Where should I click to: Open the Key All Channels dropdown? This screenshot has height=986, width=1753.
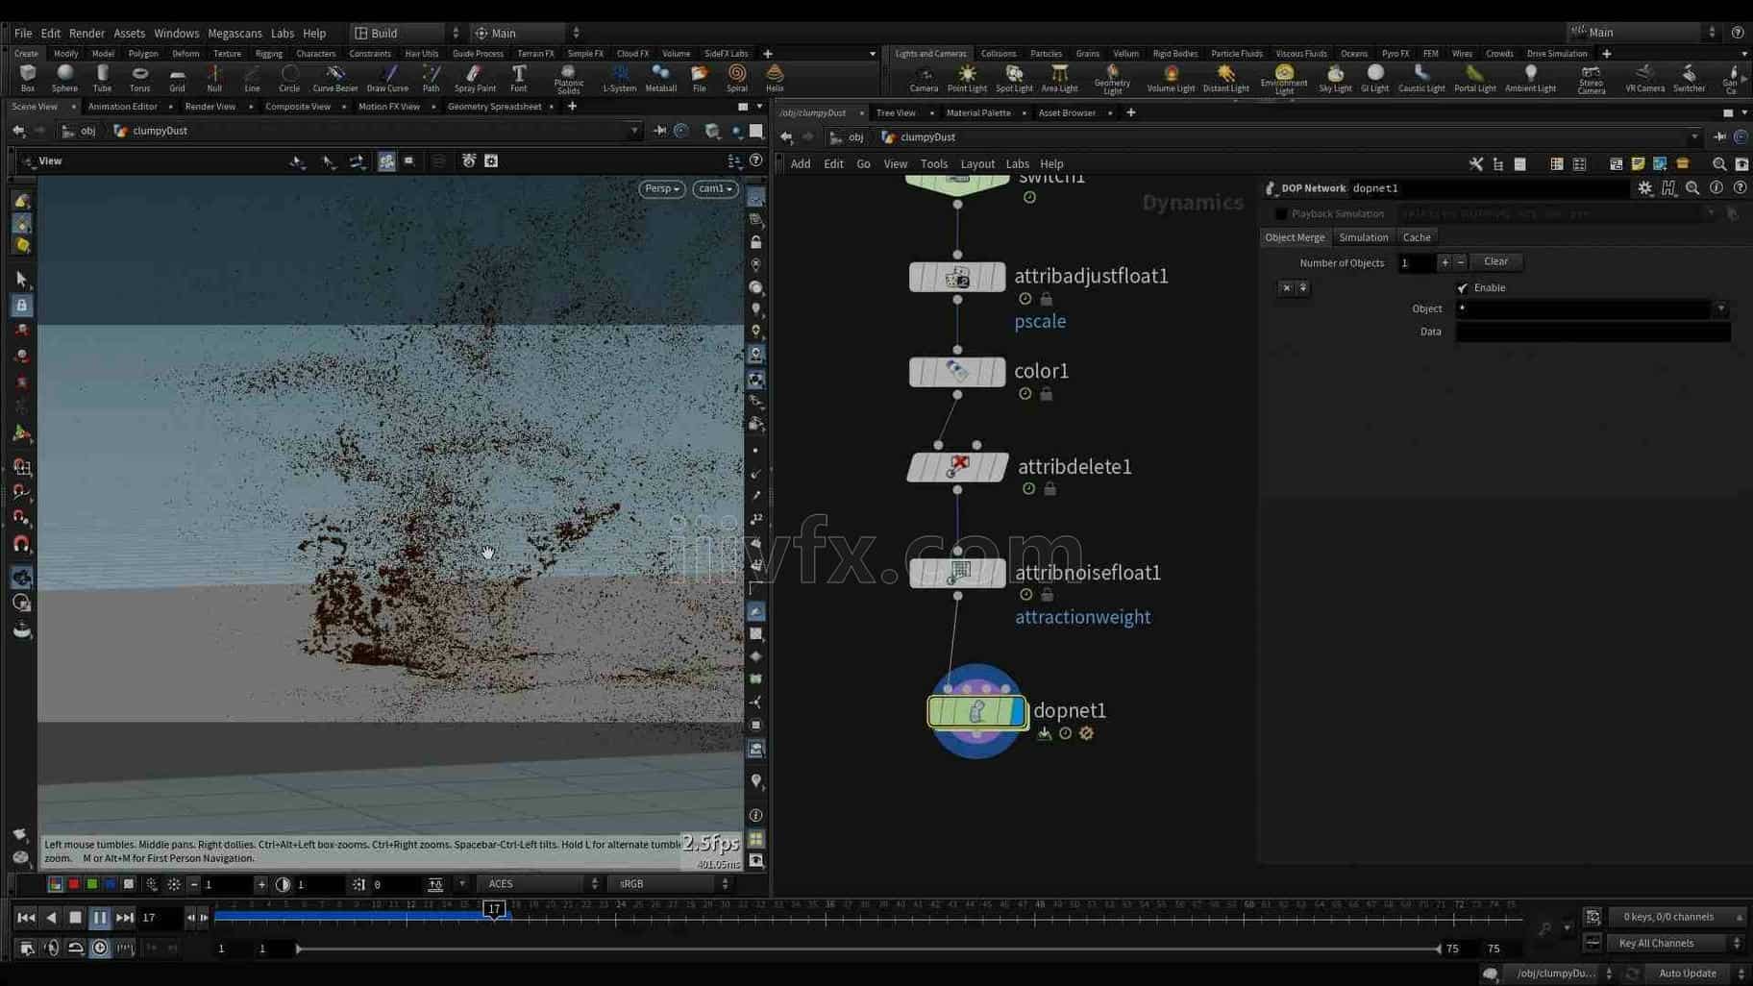pyautogui.click(x=1675, y=944)
